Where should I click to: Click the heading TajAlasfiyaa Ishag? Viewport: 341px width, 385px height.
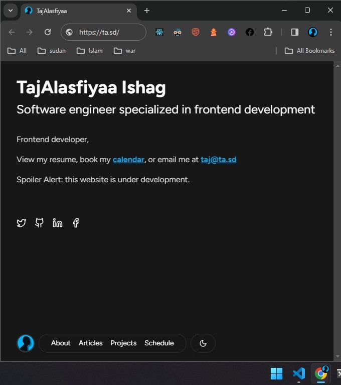91,87
